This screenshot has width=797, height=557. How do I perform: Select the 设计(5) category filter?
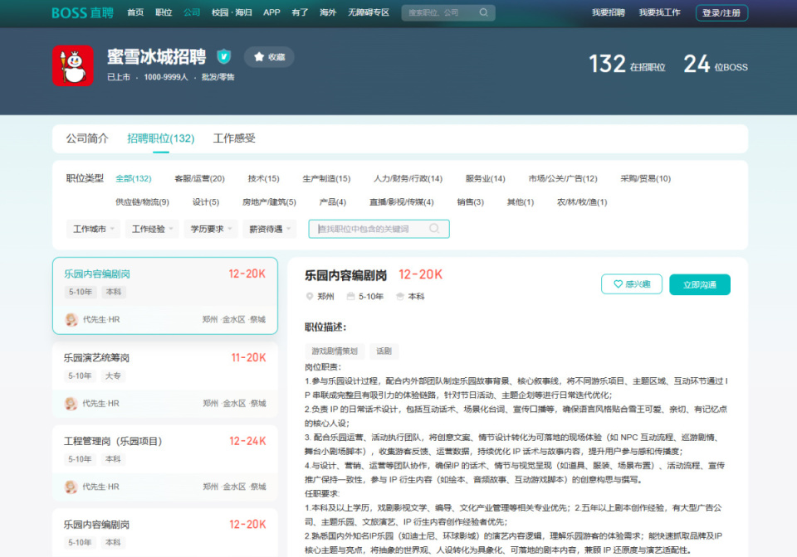pyautogui.click(x=203, y=201)
